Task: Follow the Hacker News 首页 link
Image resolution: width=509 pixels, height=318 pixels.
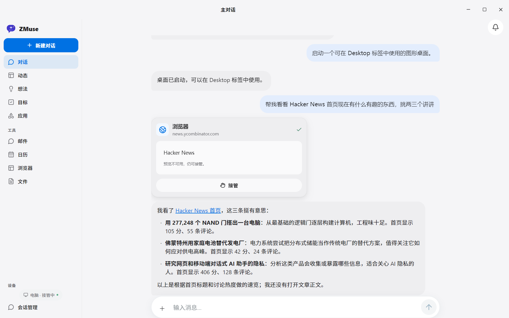Action: [x=198, y=211]
